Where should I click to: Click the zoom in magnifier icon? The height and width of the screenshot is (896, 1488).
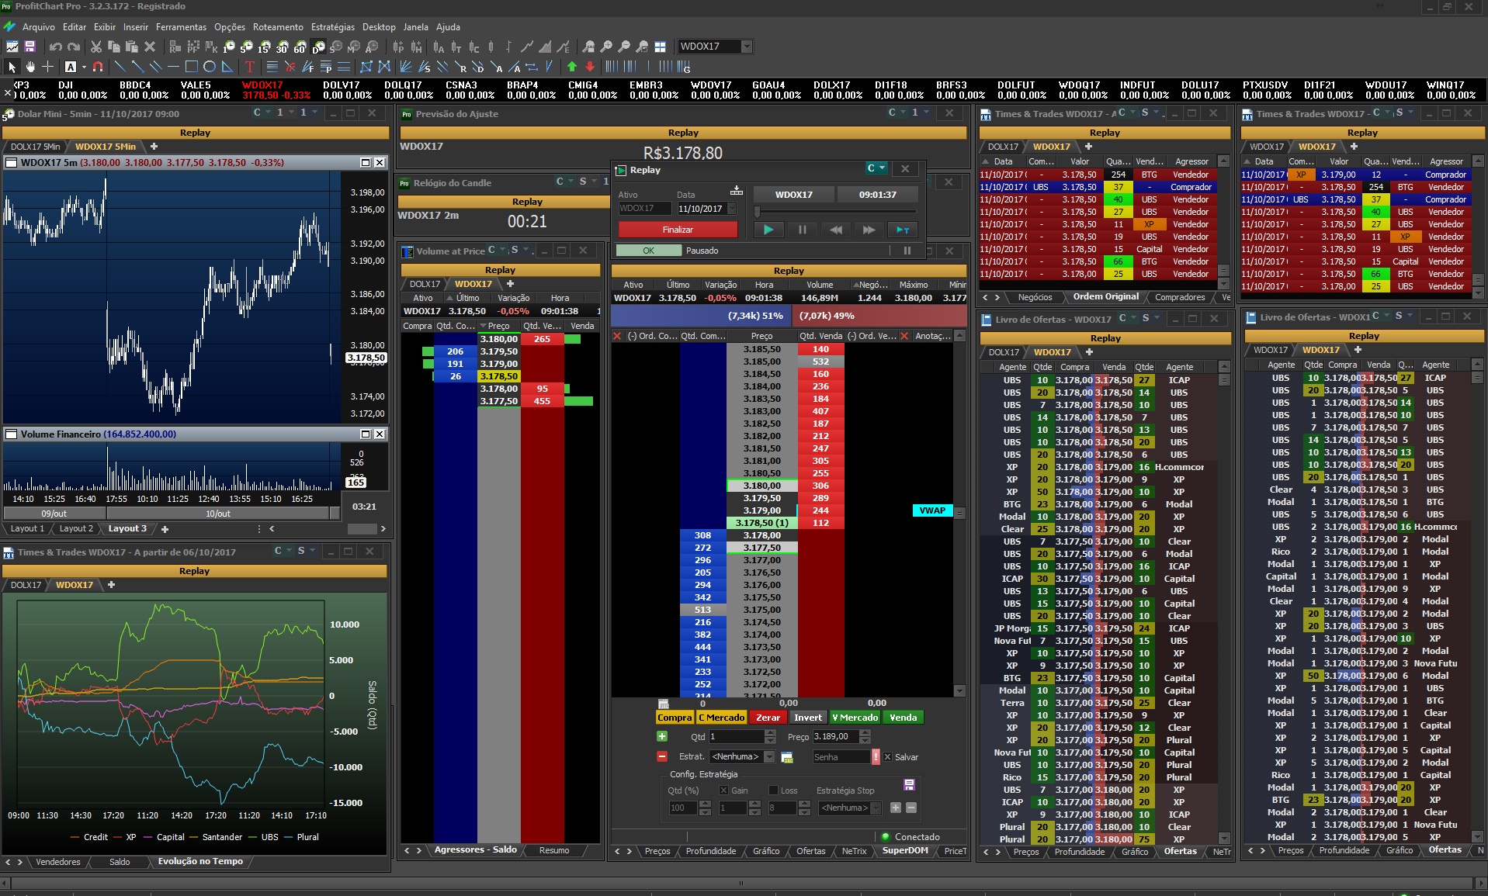[x=606, y=47]
